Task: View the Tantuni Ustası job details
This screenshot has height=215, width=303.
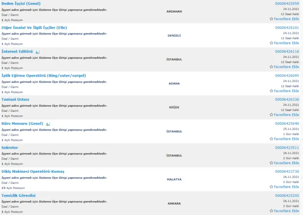Action: click(x=15, y=100)
